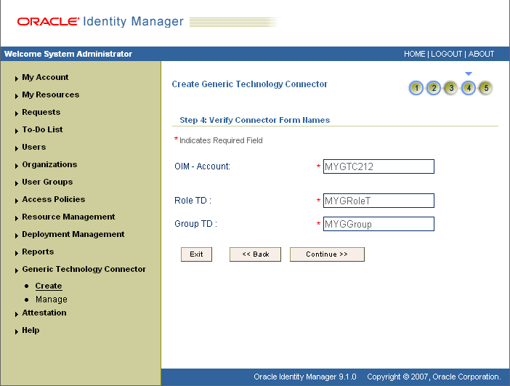This screenshot has height=386, width=510.
Task: Open the Deployment Management menu item
Action: tap(73, 234)
